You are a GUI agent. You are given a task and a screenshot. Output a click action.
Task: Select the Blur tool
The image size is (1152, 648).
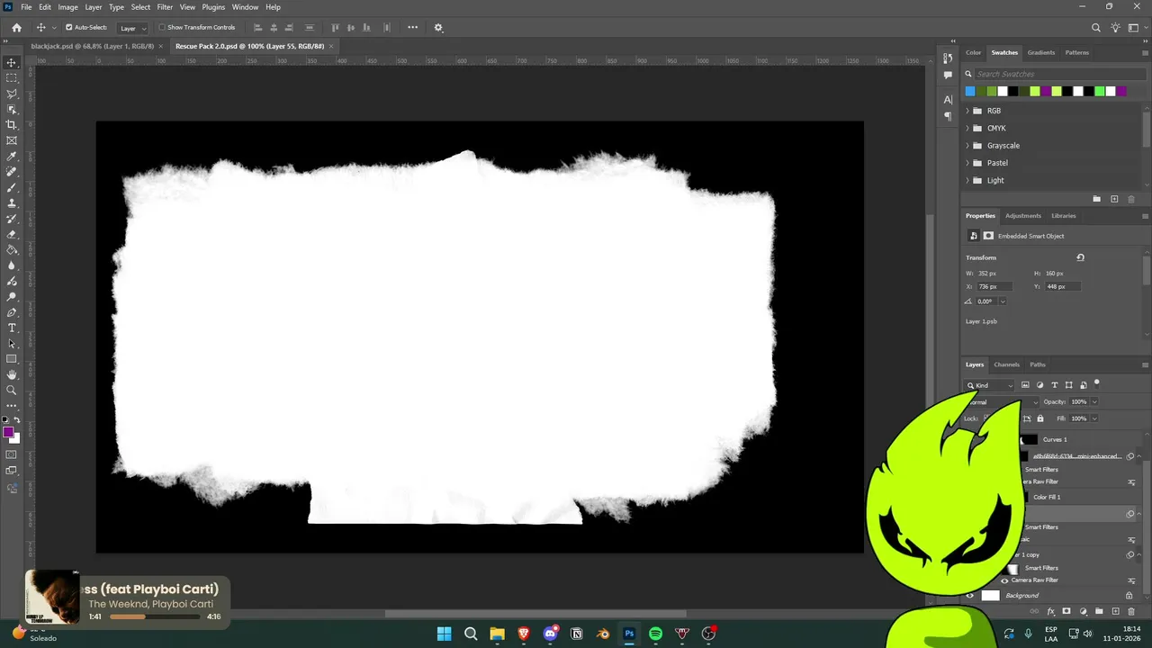click(12, 265)
